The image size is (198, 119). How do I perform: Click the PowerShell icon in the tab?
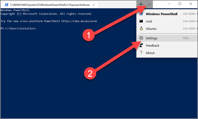6,5
